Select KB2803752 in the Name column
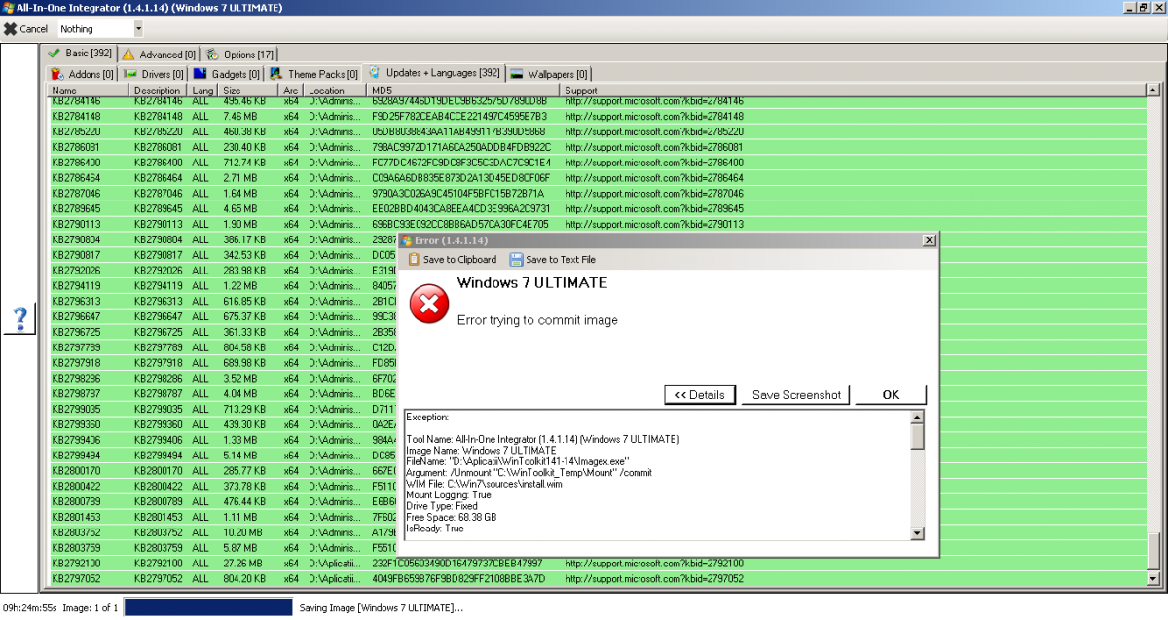 pos(76,532)
